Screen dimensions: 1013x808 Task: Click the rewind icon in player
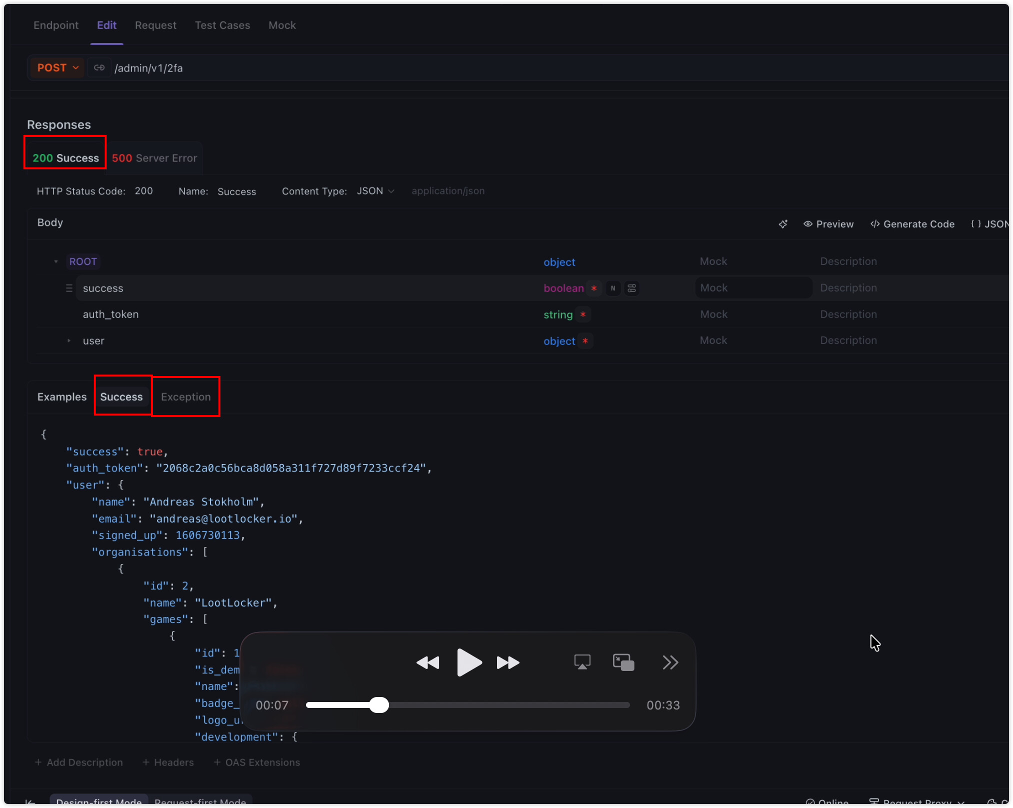point(427,662)
